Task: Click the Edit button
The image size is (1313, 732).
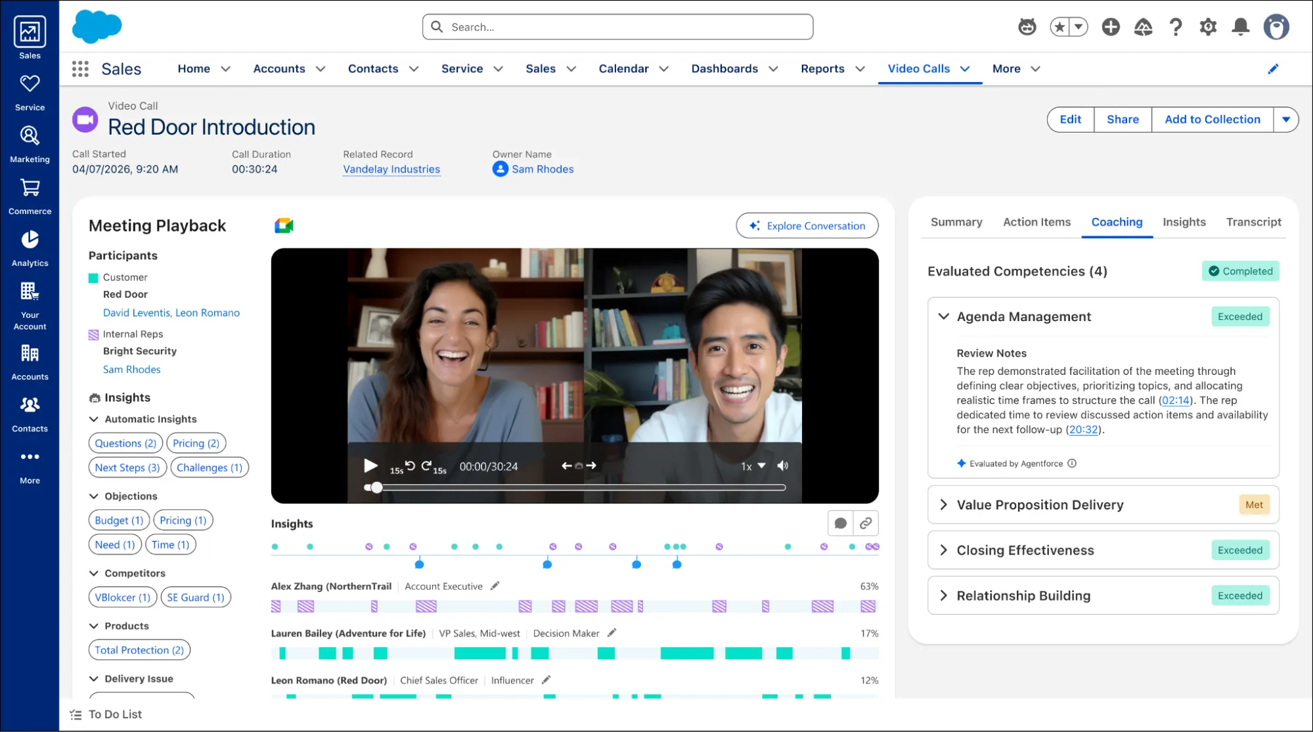Action: (1070, 119)
